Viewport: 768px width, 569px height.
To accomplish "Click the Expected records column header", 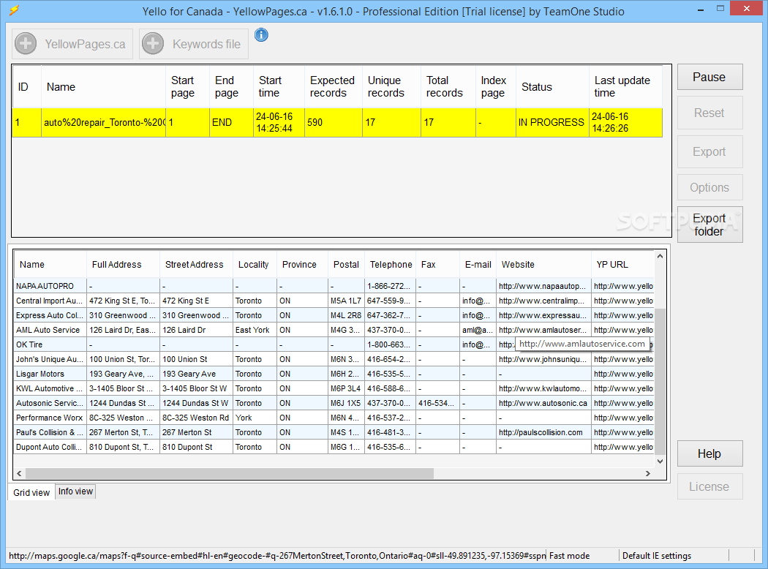I will [x=333, y=87].
